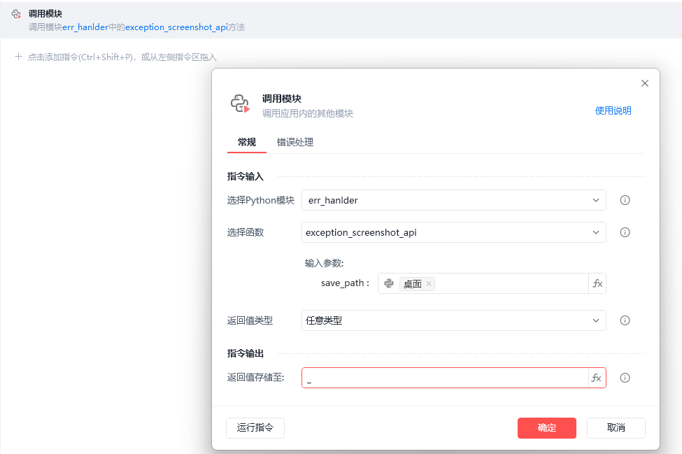Switch to the 常规 tab

(247, 142)
